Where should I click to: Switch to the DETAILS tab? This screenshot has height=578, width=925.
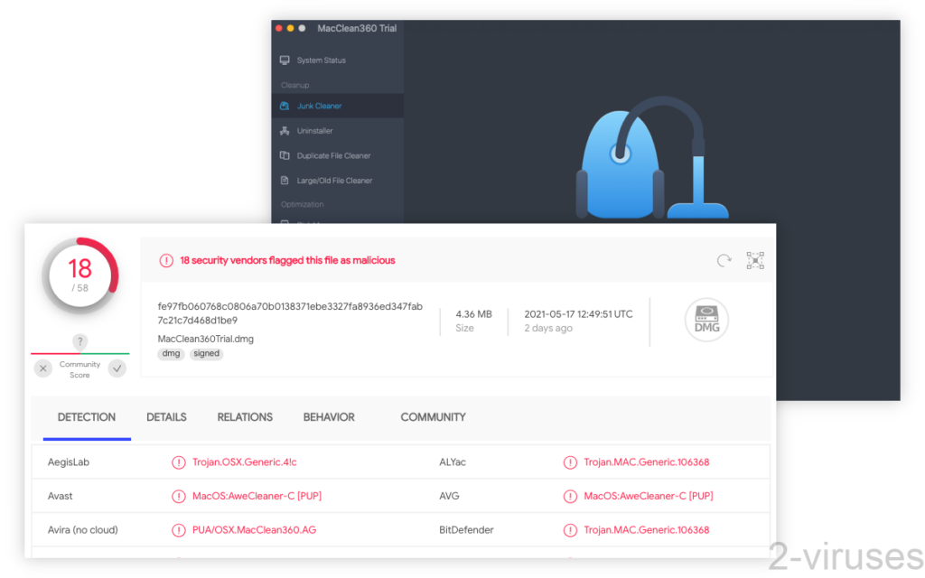pos(166,417)
